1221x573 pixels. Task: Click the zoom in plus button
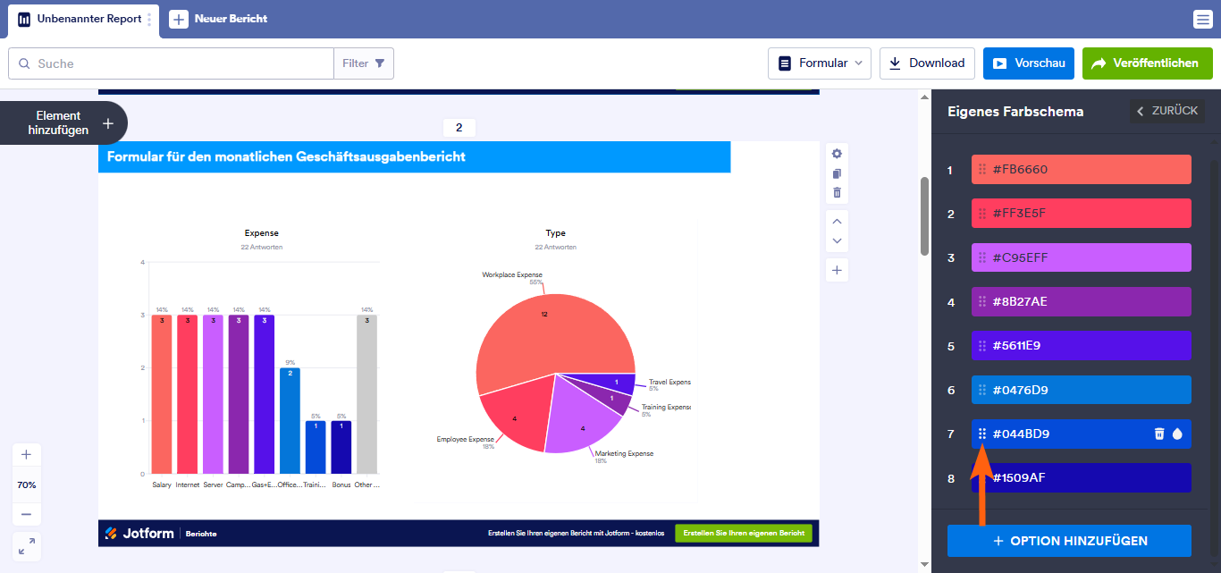[x=26, y=454]
